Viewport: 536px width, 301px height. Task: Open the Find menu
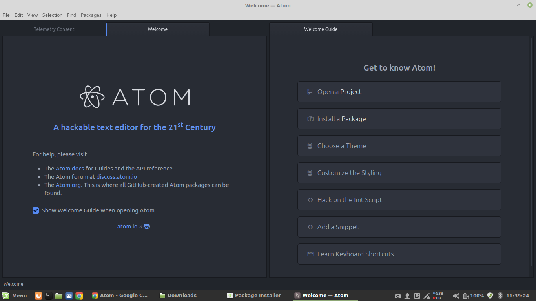pyautogui.click(x=71, y=15)
